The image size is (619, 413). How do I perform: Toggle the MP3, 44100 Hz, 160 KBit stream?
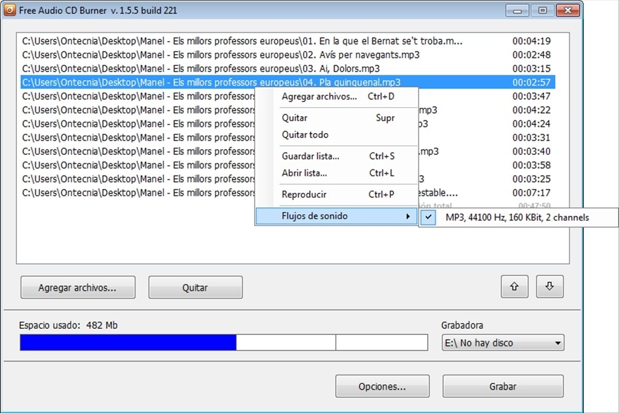pos(519,217)
